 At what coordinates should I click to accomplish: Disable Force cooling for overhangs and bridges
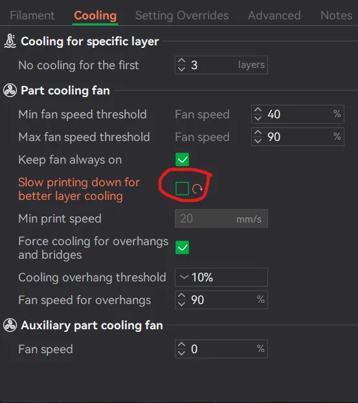pyautogui.click(x=182, y=248)
